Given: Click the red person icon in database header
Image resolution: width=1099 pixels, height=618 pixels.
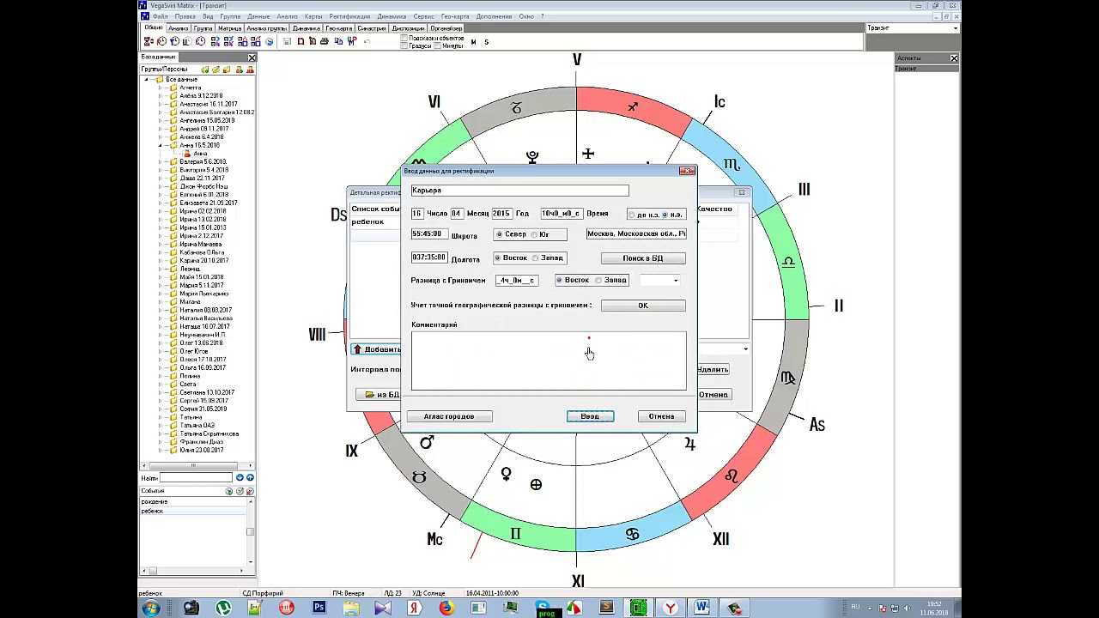Looking at the screenshot, I should [x=250, y=70].
